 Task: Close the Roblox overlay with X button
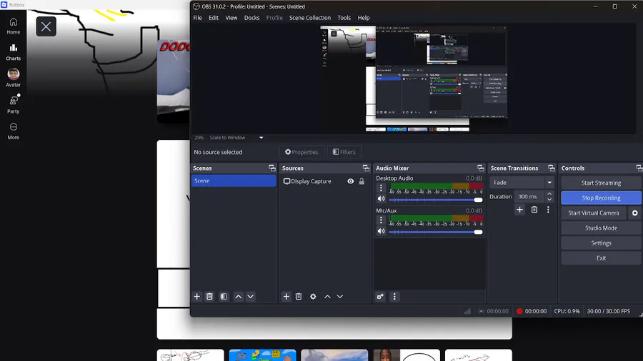pyautogui.click(x=46, y=26)
